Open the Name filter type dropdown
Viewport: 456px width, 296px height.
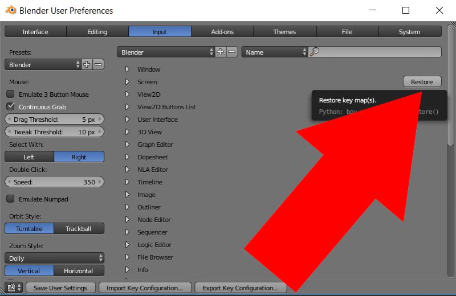(274, 52)
